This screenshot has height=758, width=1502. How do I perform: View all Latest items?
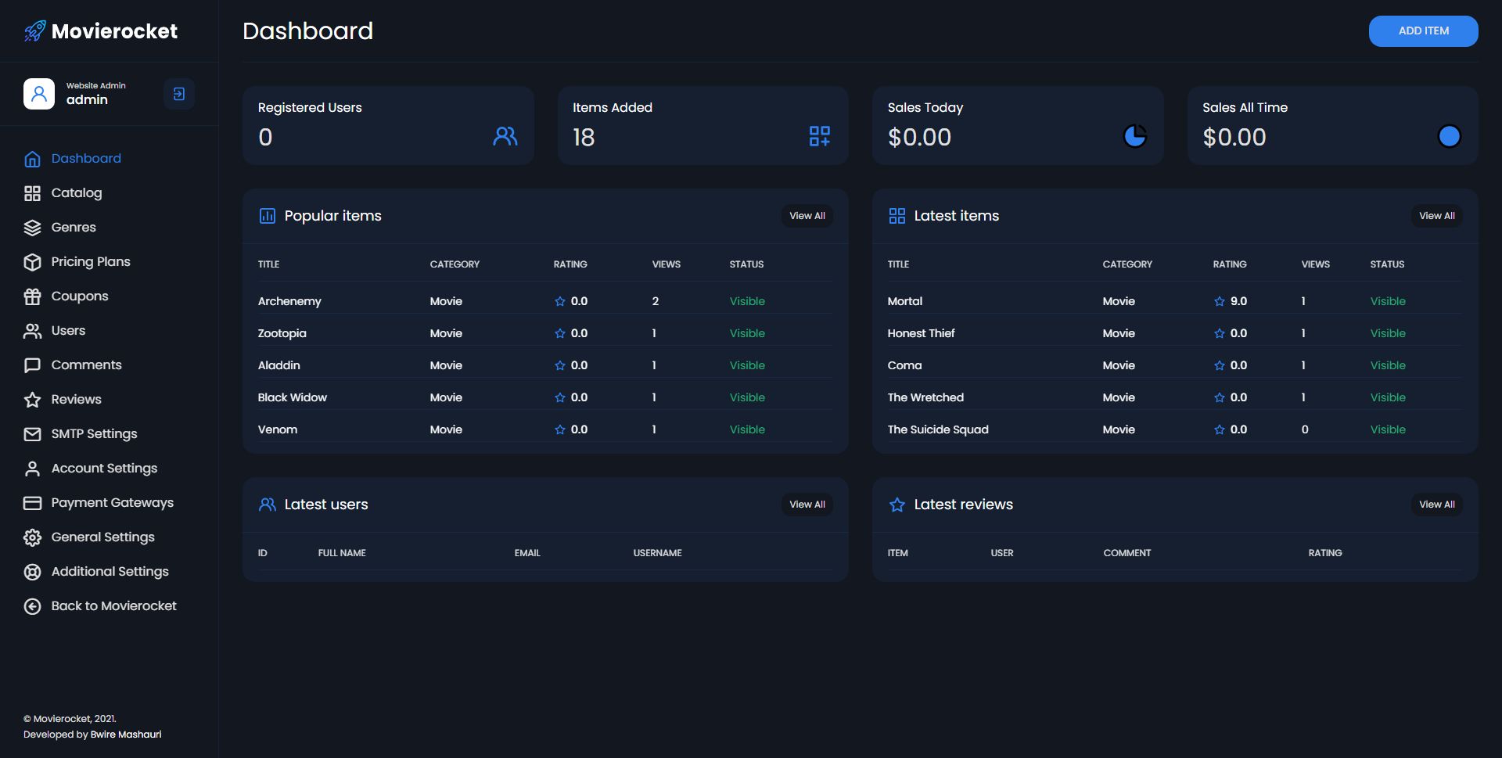click(x=1436, y=216)
